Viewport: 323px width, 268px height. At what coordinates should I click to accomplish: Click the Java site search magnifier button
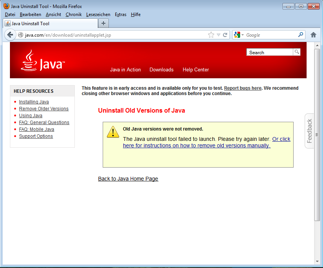pyautogui.click(x=297, y=52)
